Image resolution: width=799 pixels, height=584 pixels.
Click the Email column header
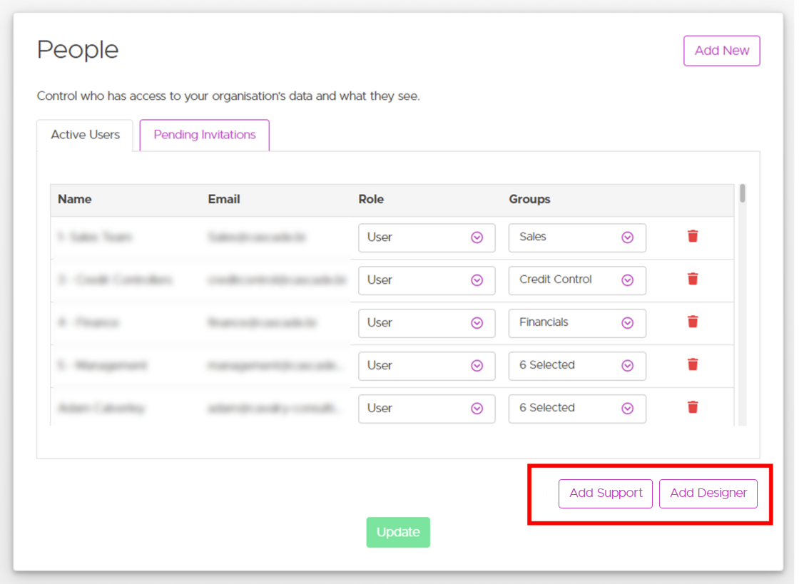coord(224,200)
